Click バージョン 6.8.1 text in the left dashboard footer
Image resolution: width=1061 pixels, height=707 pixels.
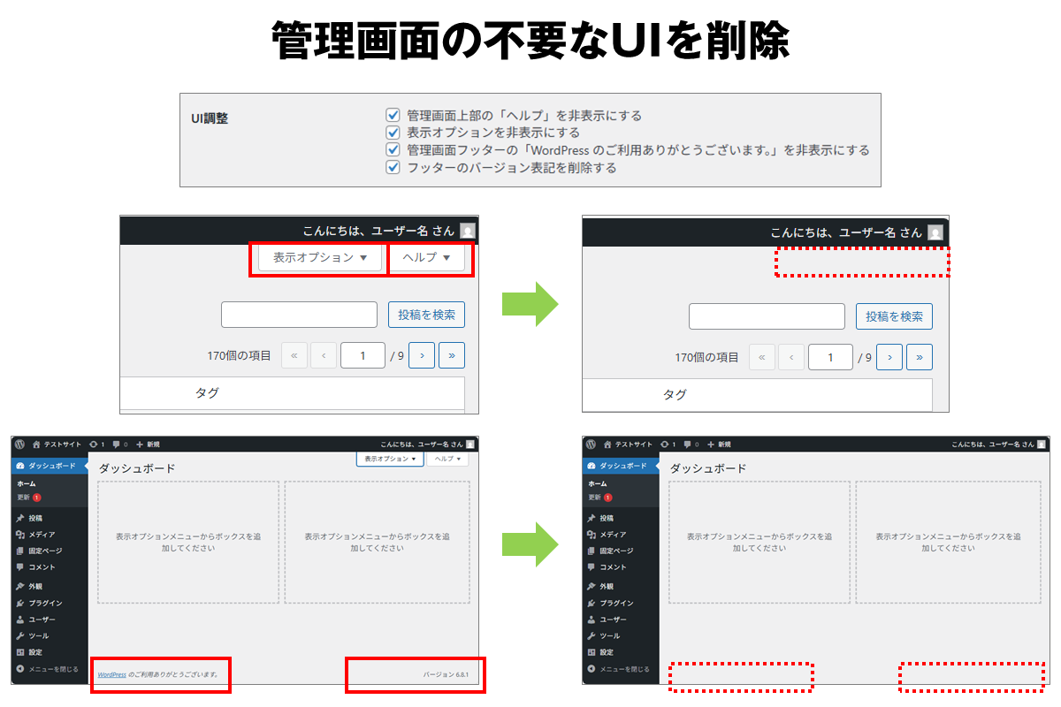[446, 674]
